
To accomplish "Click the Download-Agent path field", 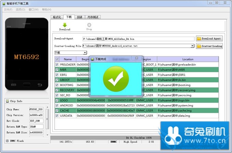I will (x=138, y=39).
